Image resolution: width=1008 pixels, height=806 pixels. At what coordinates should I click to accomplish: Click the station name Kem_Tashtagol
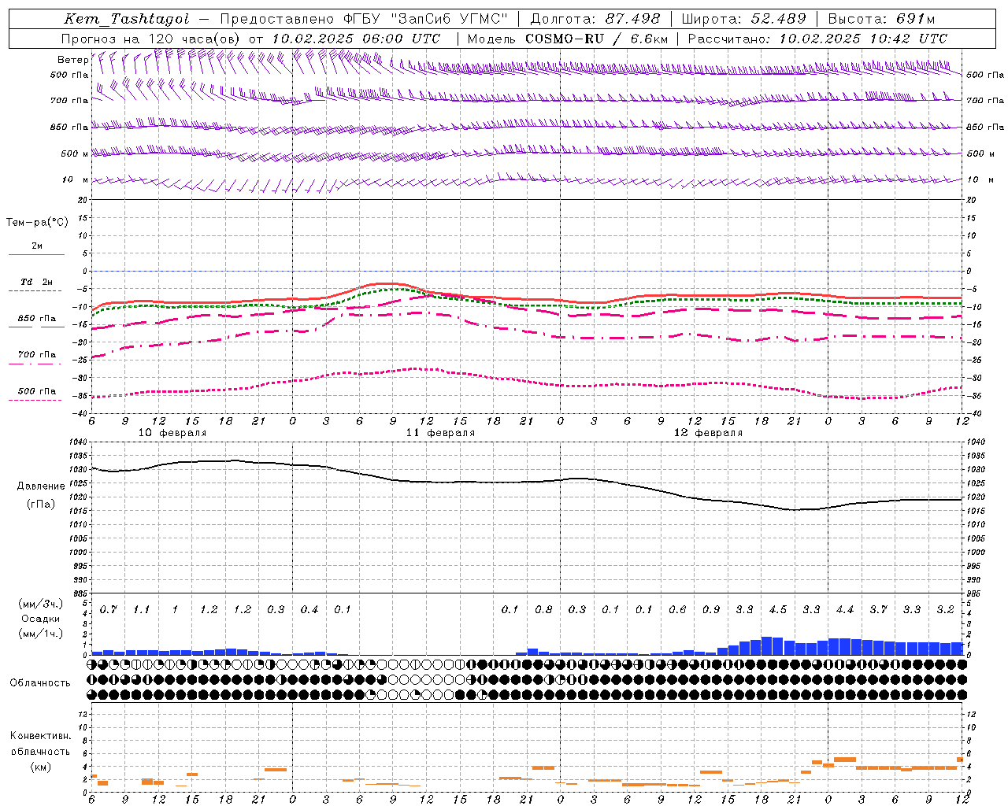click(127, 19)
